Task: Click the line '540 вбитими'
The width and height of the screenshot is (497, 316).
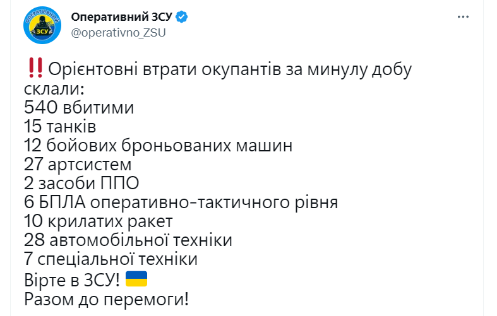Action: 79,107
